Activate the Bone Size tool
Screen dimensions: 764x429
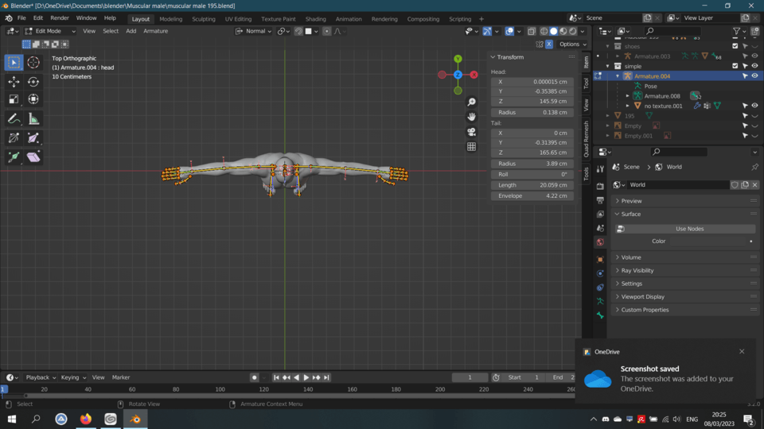[x=33, y=138]
